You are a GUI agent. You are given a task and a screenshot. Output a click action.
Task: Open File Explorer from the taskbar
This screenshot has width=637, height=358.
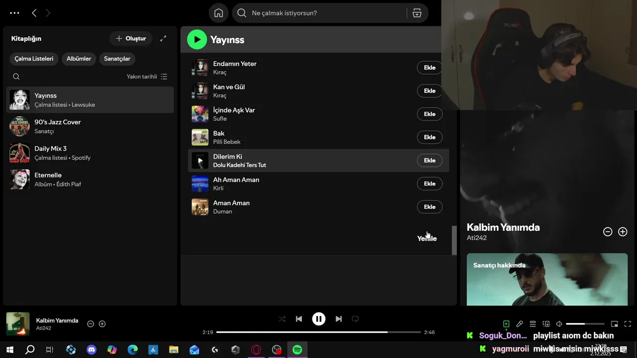(174, 350)
